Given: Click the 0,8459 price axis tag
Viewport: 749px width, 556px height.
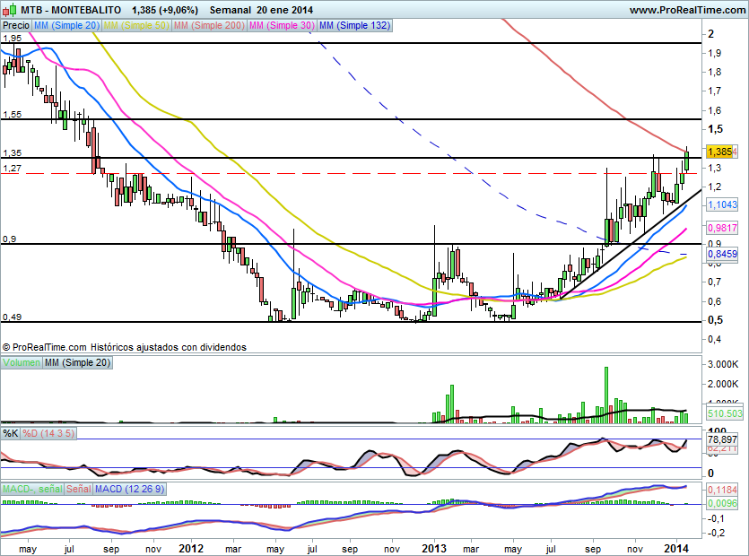Looking at the screenshot, I should point(722,255).
